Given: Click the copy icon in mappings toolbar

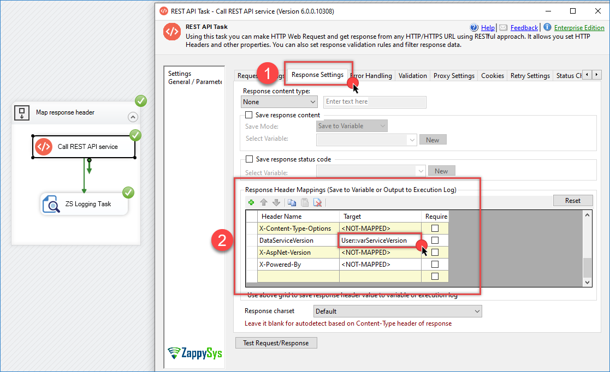Looking at the screenshot, I should pyautogui.click(x=292, y=202).
